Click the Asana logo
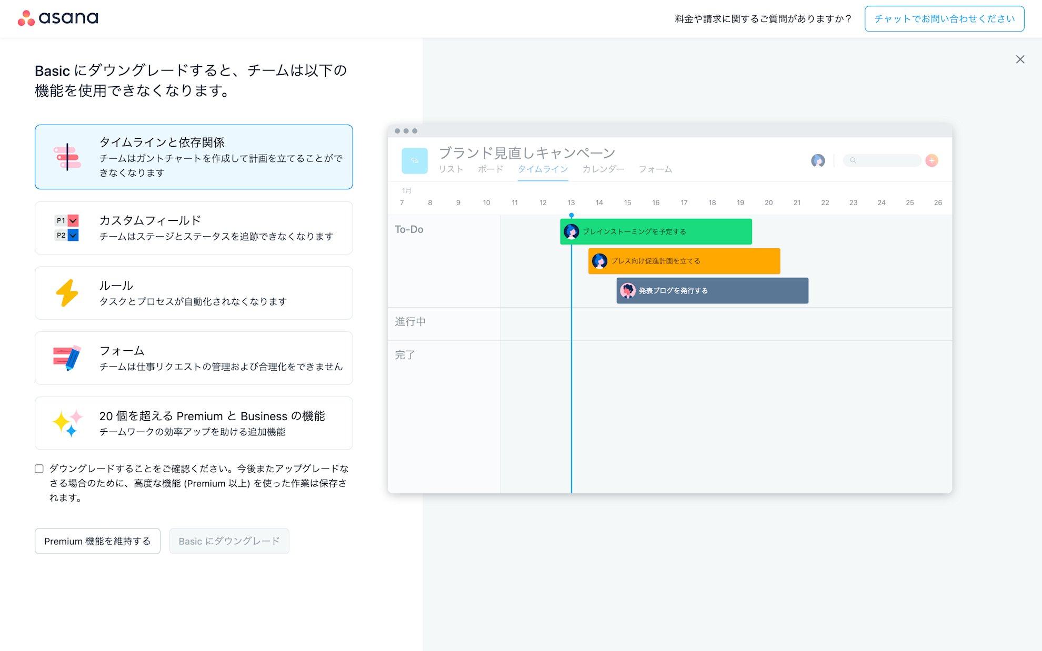The image size is (1042, 651). [x=58, y=18]
